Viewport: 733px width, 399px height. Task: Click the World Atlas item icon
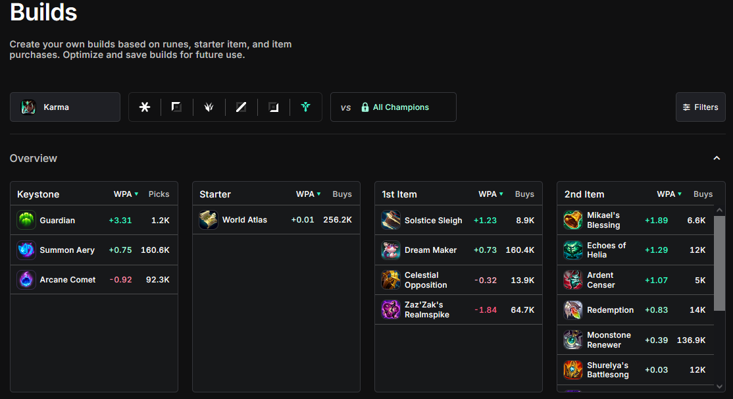click(209, 220)
